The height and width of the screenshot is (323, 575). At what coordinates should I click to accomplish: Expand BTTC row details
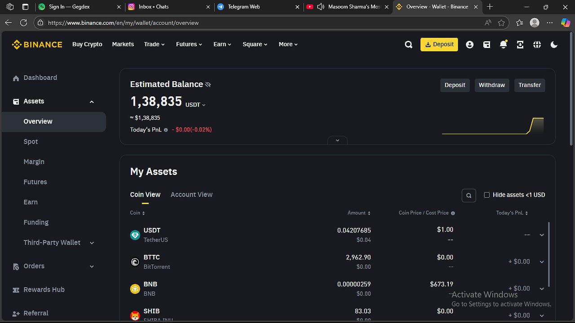click(541, 262)
